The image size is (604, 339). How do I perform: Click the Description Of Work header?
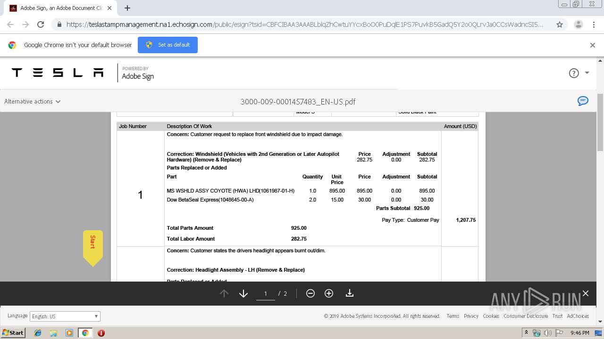(189, 126)
